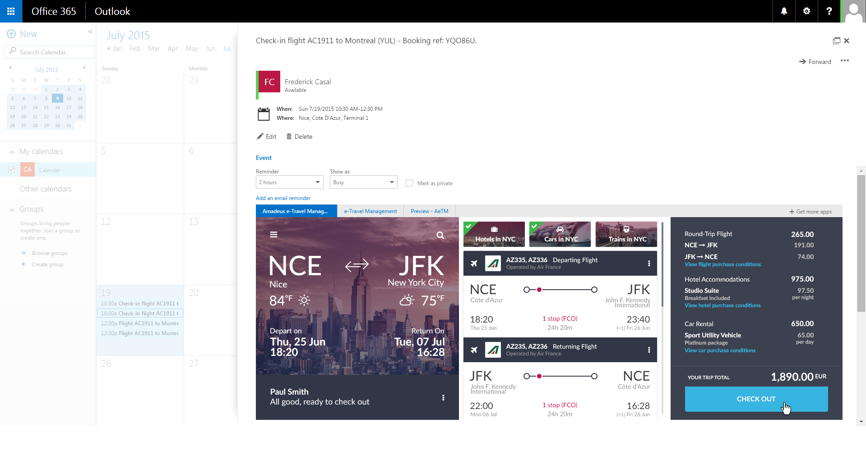Click the FC contact badge

(269, 82)
